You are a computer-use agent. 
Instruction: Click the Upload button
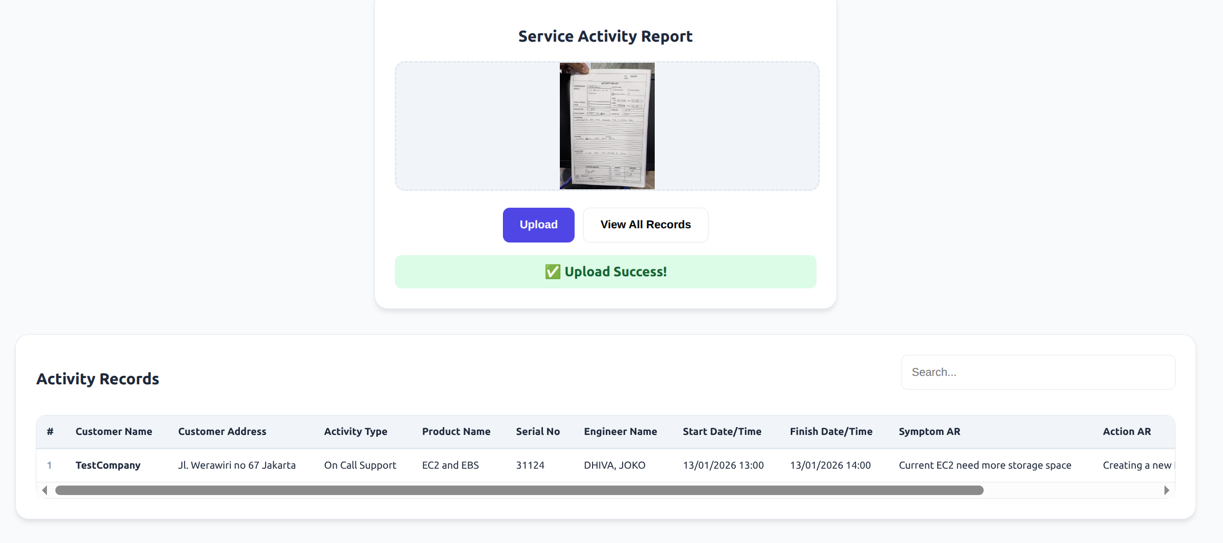pos(538,225)
